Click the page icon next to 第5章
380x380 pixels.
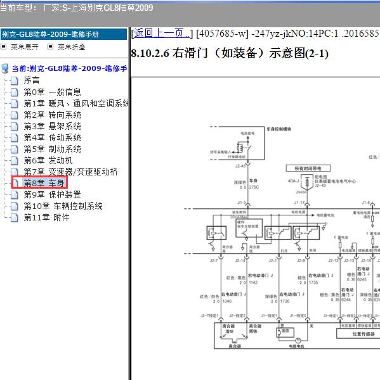(x=15, y=149)
